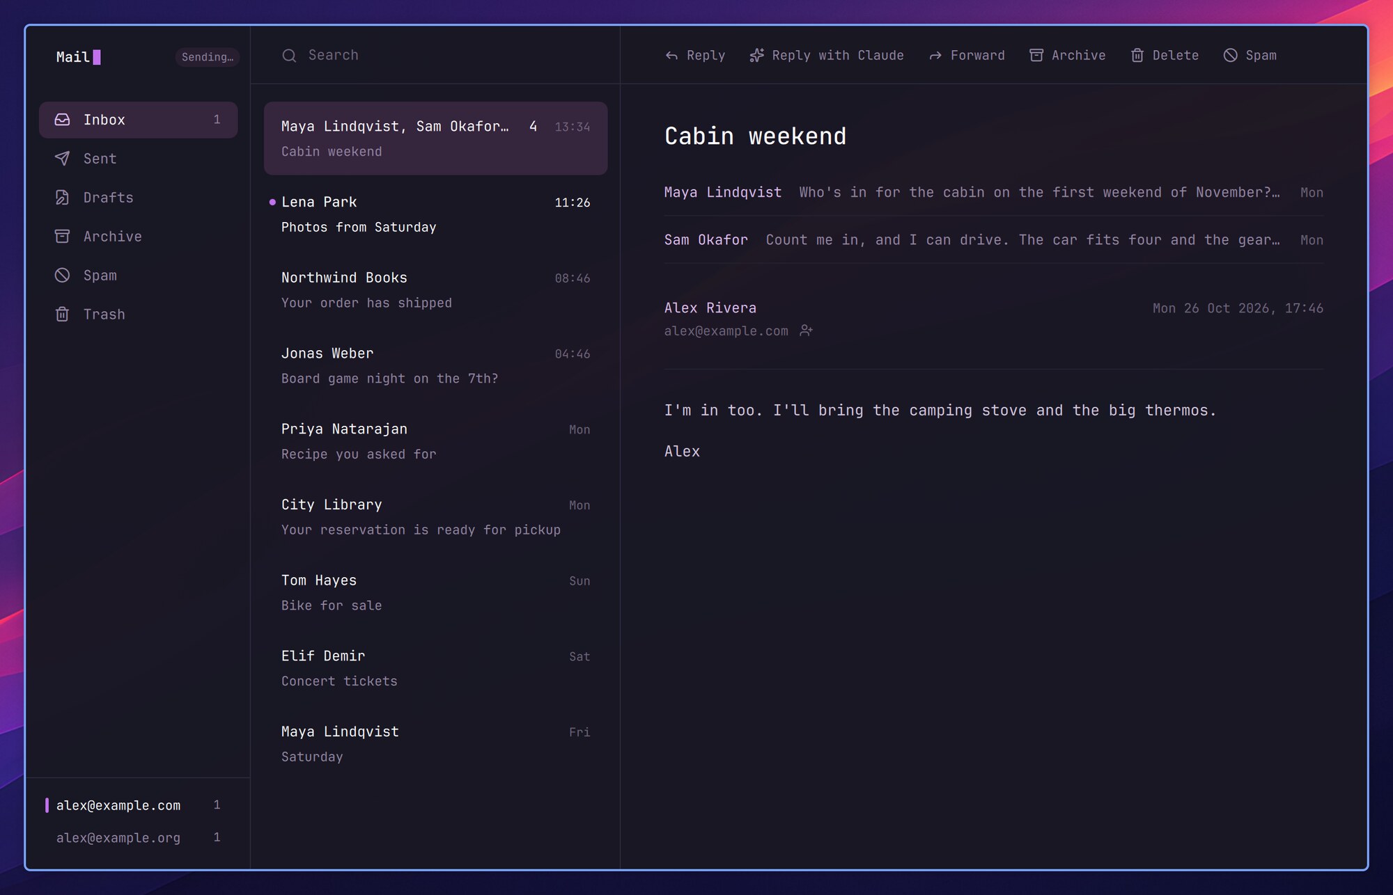Click the Spam icon in toolbar
This screenshot has height=895, width=1393.
click(1231, 56)
